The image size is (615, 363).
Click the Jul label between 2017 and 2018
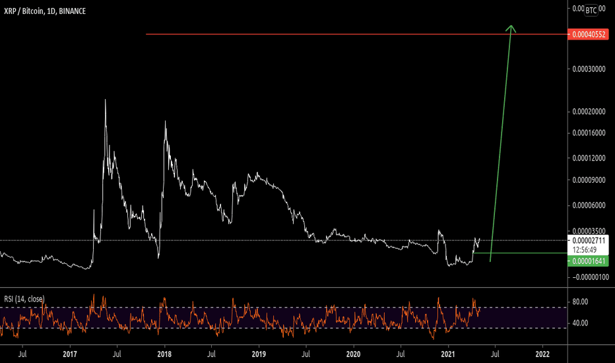[117, 354]
